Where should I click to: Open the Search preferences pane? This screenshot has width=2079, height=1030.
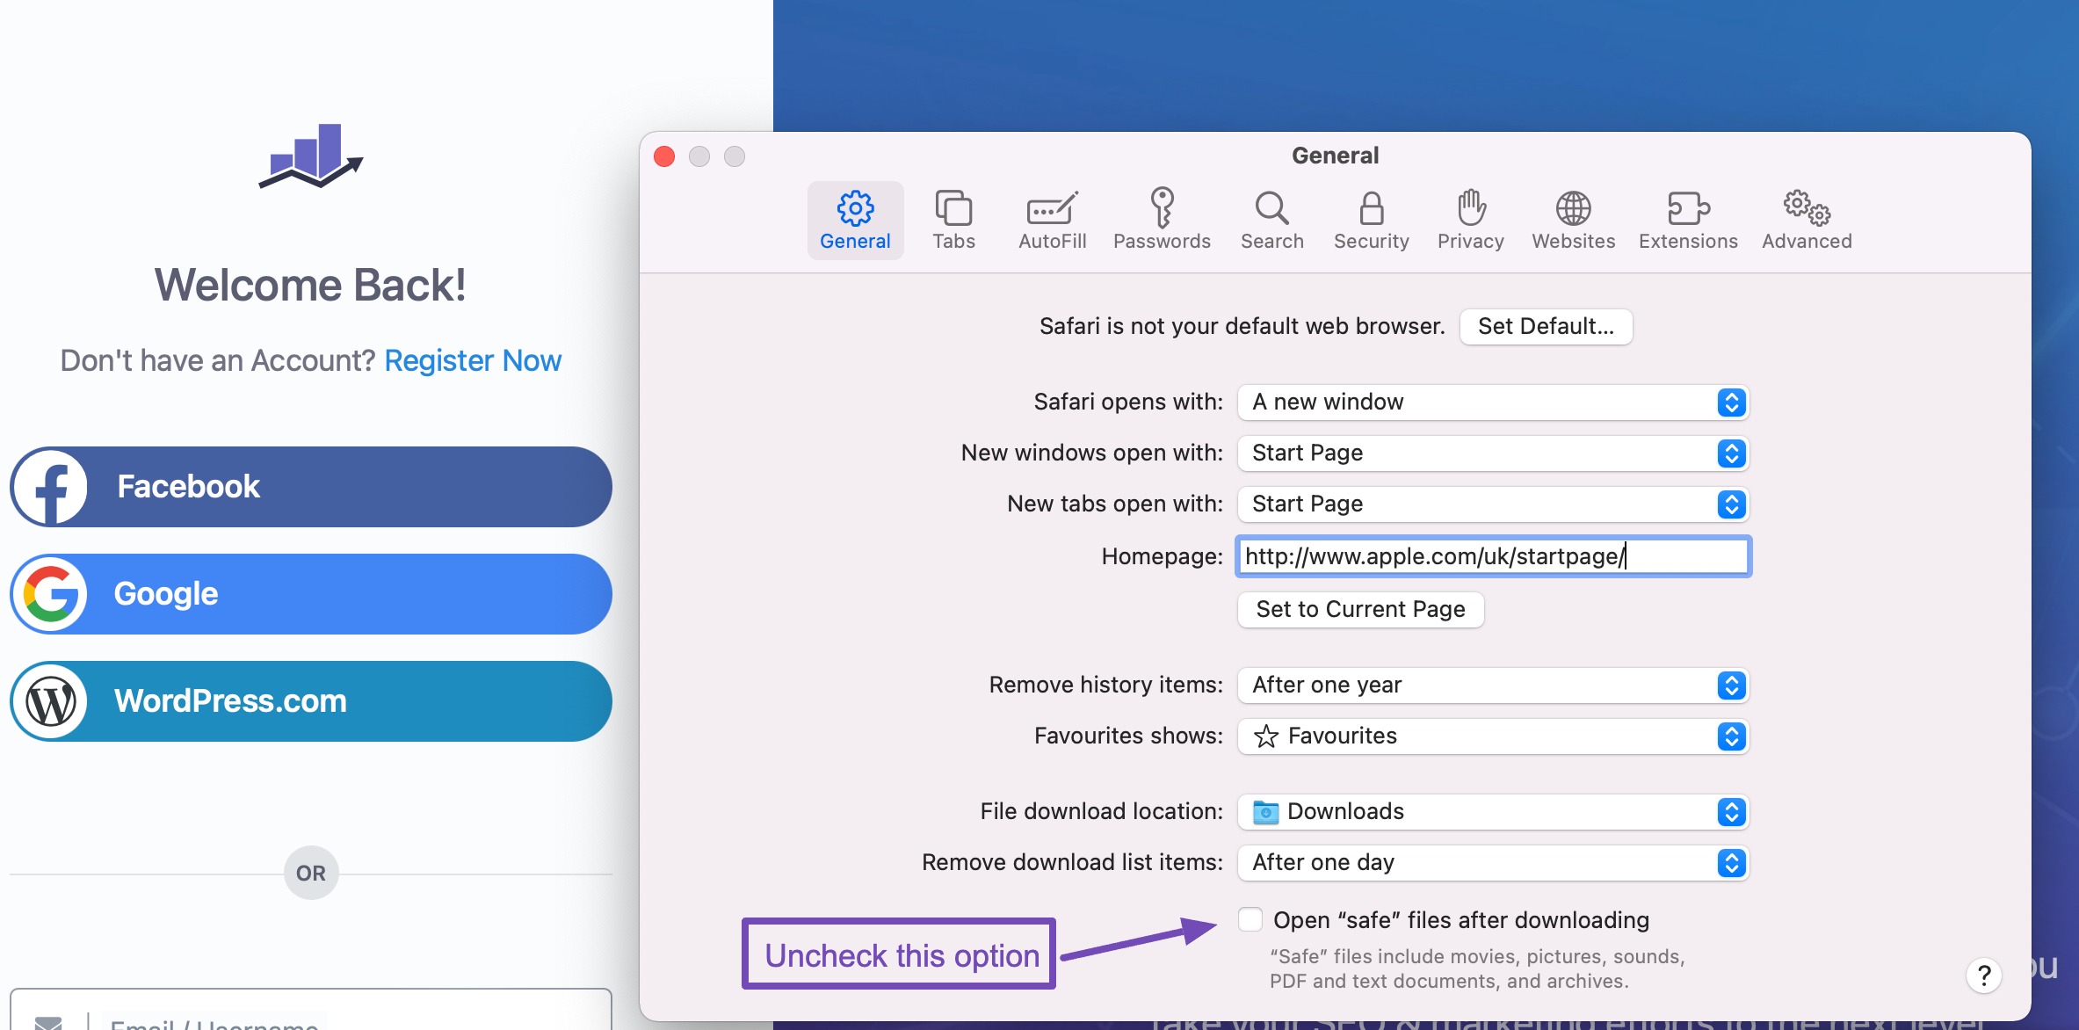point(1271,221)
